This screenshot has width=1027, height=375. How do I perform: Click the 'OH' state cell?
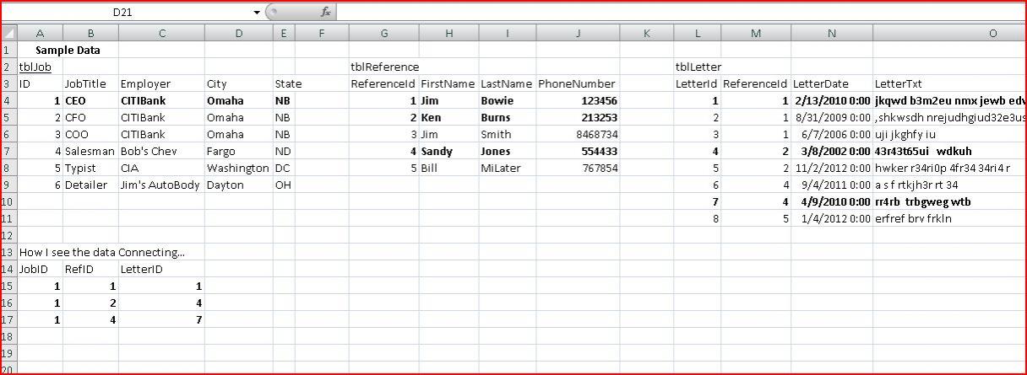point(284,185)
